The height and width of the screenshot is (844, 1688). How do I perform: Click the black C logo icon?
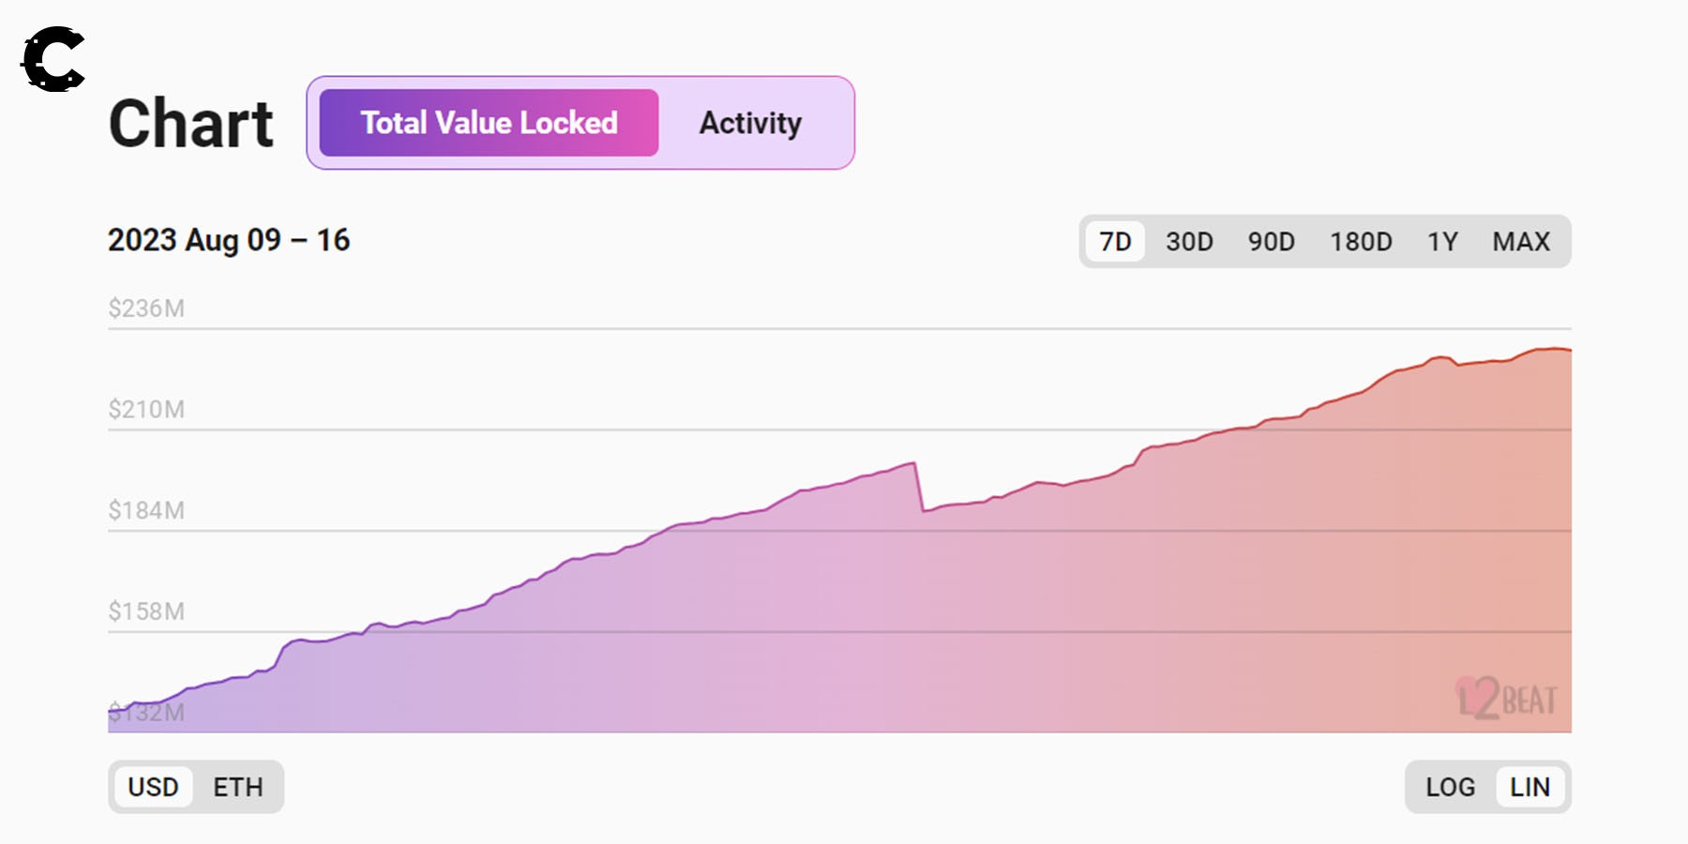click(53, 59)
